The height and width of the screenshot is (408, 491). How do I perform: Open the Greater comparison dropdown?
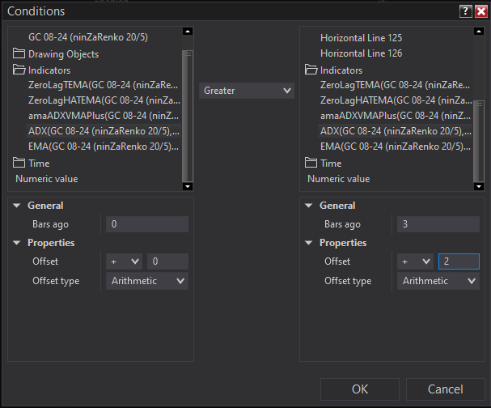(247, 91)
